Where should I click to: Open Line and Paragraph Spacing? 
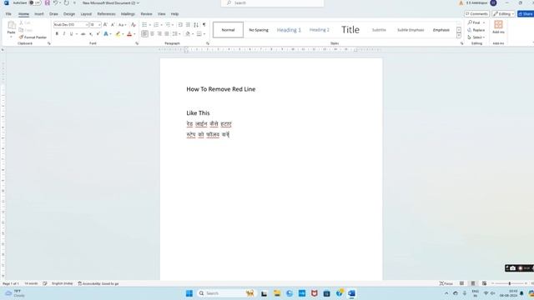pyautogui.click(x=175, y=33)
